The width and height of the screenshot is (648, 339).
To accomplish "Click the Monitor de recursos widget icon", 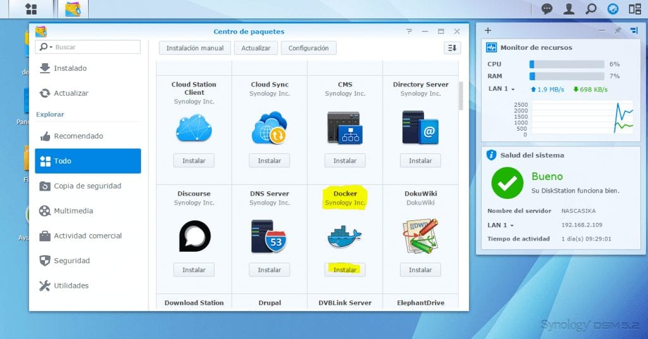I will (x=491, y=47).
